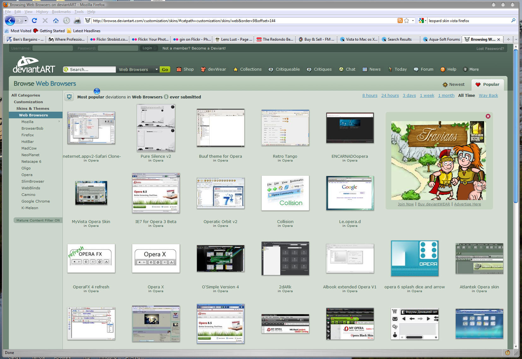522x359 pixels.
Task: Click the Firefox Forward arrow button
Action: 20,21
